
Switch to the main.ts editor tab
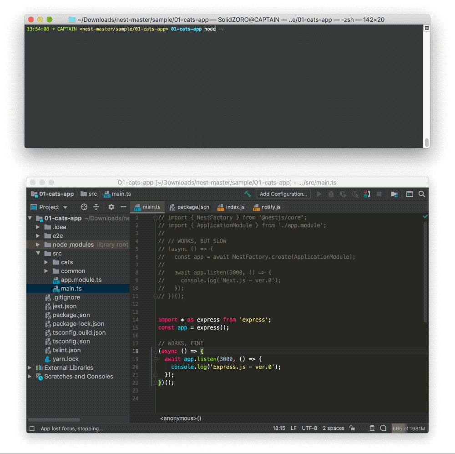click(147, 207)
